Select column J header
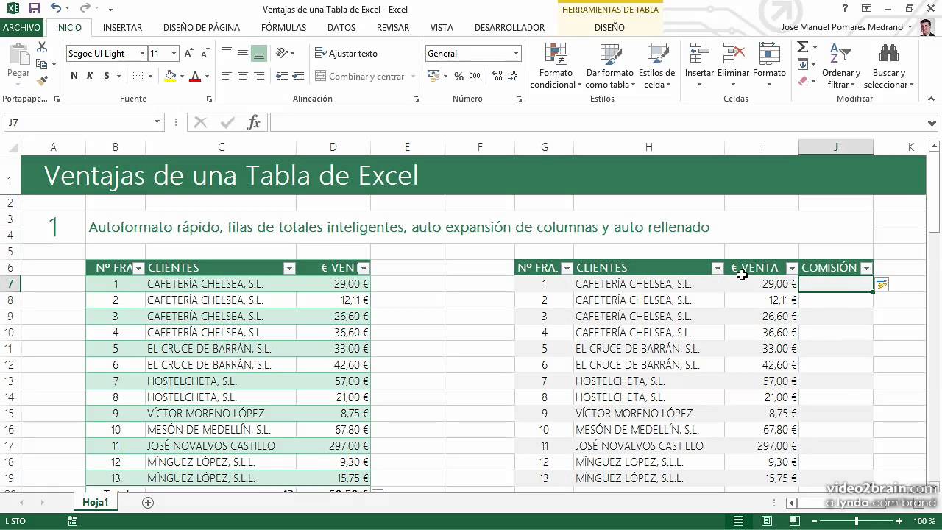This screenshot has height=530, width=942. [836, 147]
